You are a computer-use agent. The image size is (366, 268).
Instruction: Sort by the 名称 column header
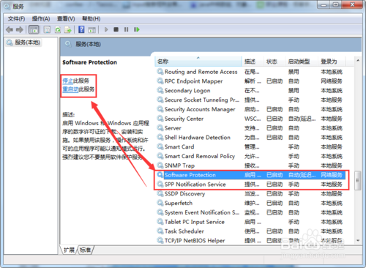(198, 62)
